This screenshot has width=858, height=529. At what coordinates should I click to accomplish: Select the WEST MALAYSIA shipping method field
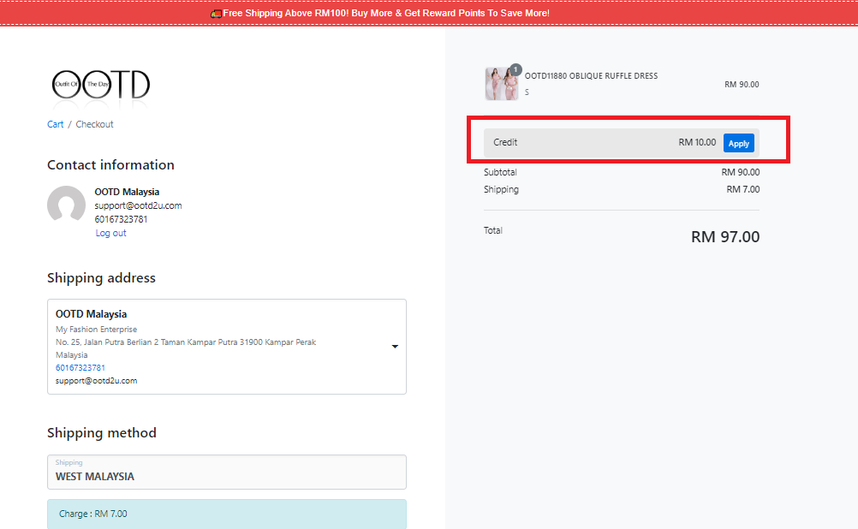tap(227, 472)
